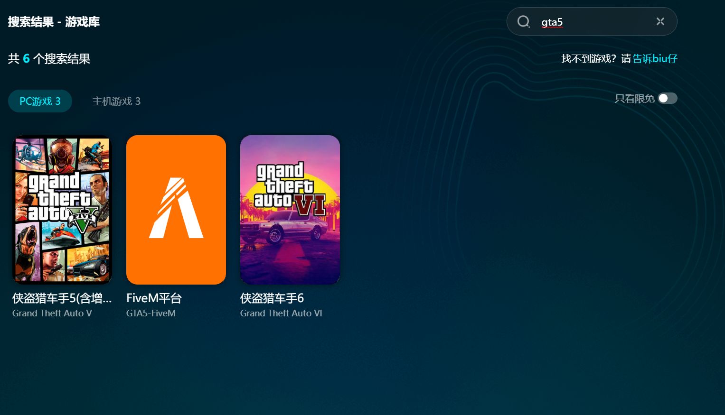This screenshot has width=725, height=415.
Task: Clear the gta5 search text
Action: [660, 21]
